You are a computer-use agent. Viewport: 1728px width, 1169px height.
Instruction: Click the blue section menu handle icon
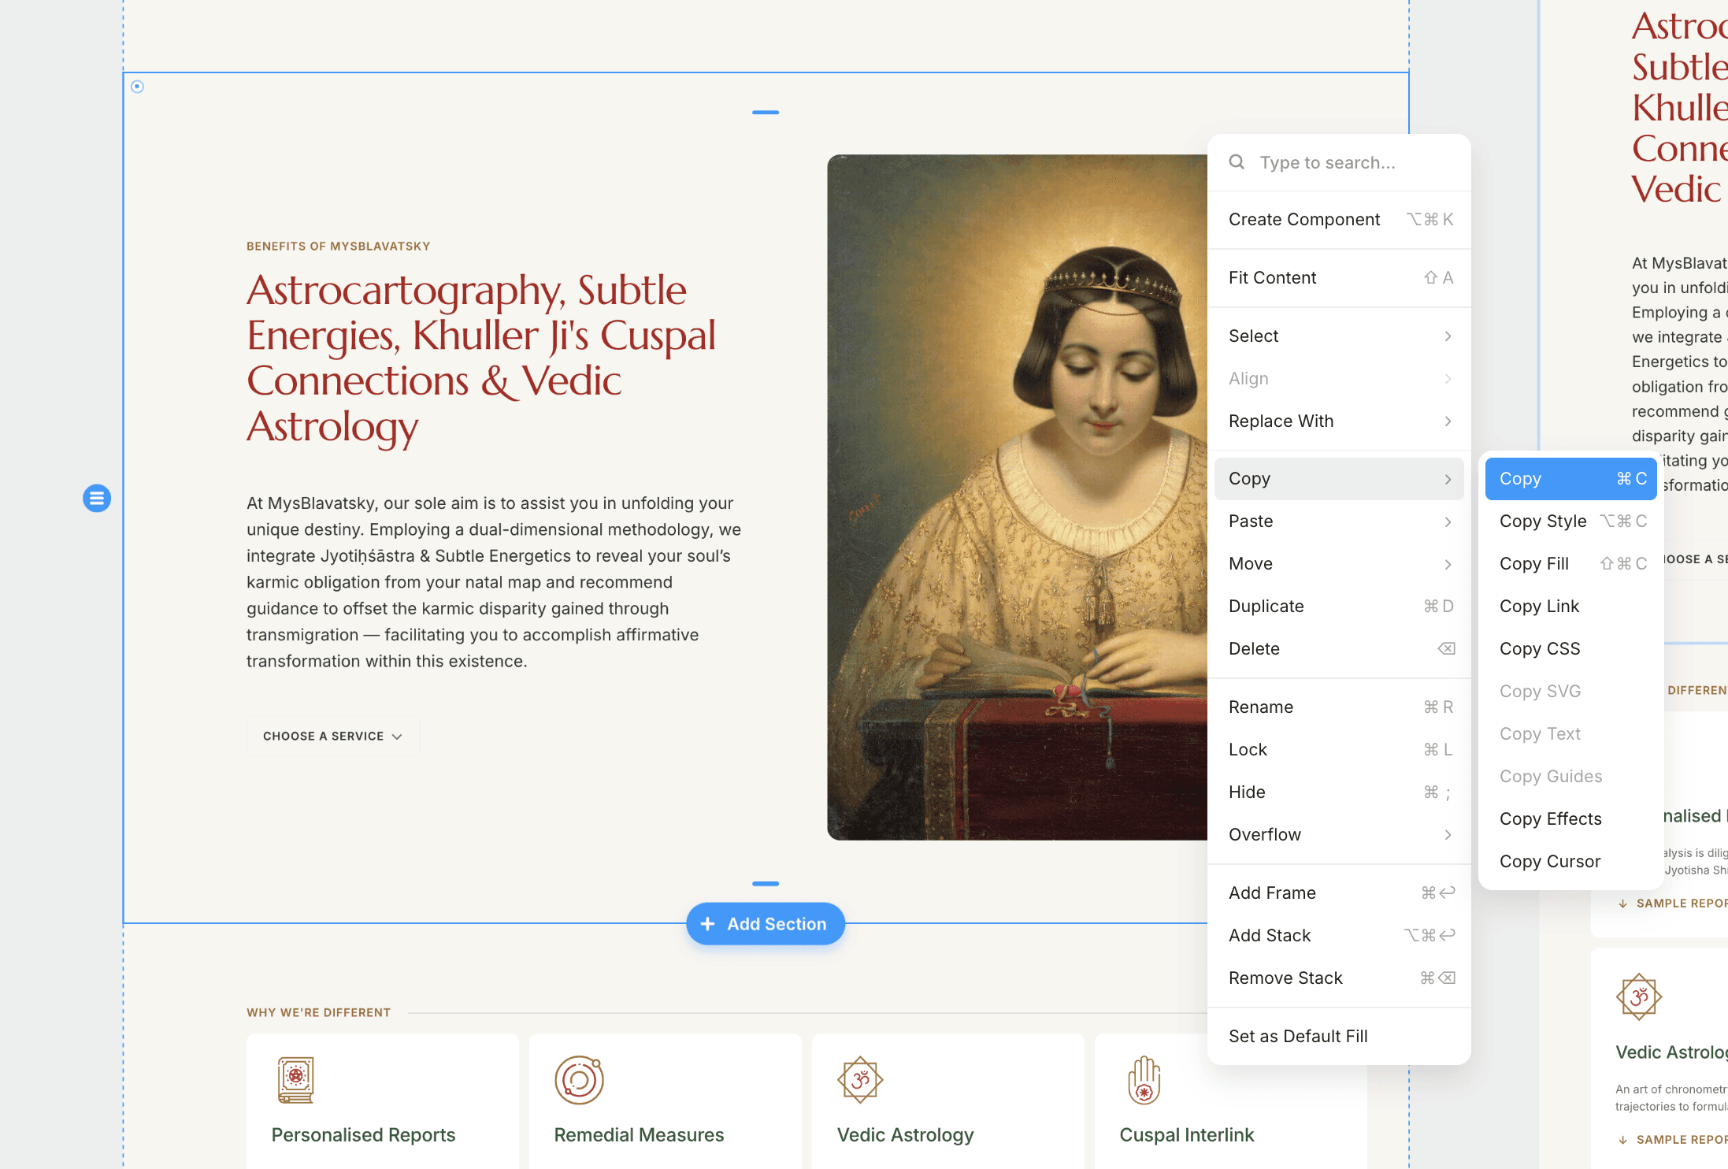point(97,498)
